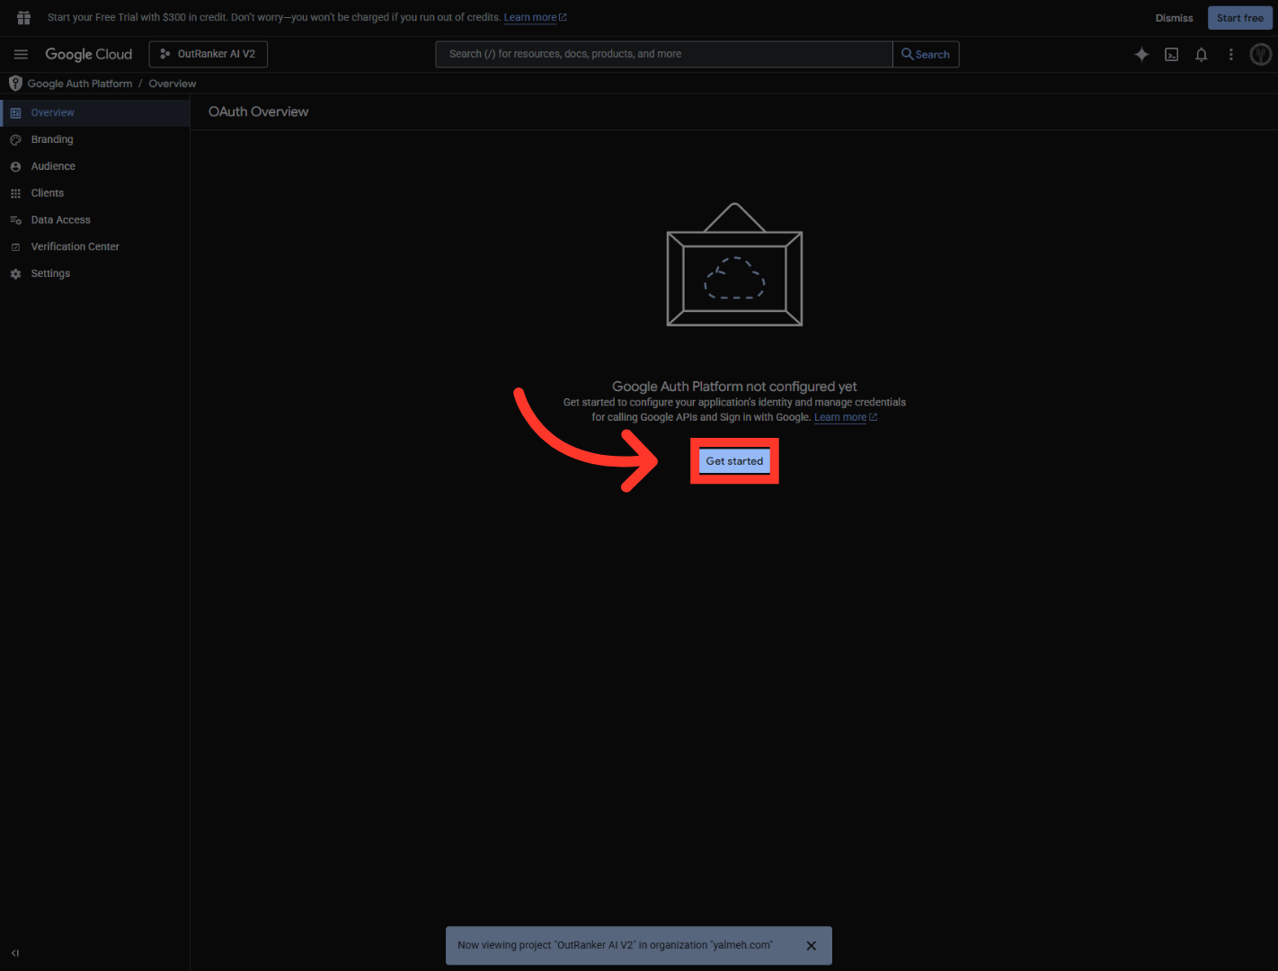Open the account profile avatar
The image size is (1278, 971).
[x=1261, y=54]
